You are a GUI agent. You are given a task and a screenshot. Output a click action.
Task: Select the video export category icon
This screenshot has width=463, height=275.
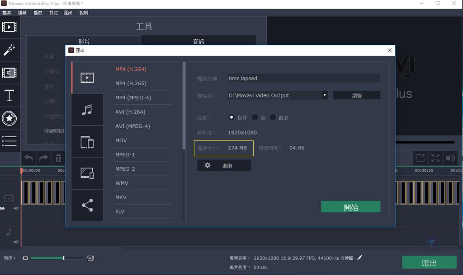(x=87, y=78)
